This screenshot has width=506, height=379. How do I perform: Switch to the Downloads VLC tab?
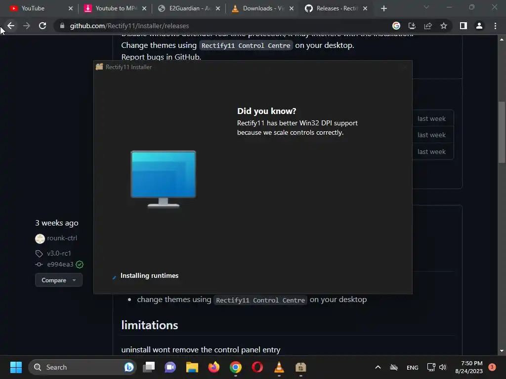click(261, 8)
